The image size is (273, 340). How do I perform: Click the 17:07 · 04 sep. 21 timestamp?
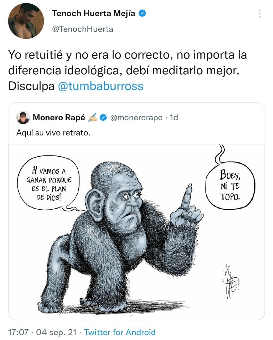click(x=42, y=332)
